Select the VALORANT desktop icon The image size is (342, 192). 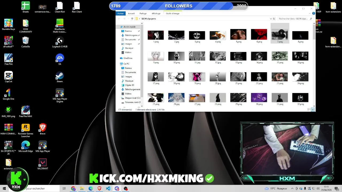pos(43,164)
